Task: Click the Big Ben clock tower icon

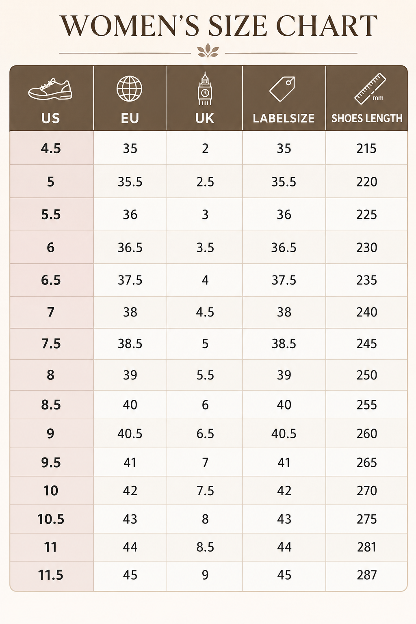Action: [x=205, y=89]
